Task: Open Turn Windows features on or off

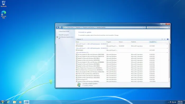Action: (x=66, y=37)
